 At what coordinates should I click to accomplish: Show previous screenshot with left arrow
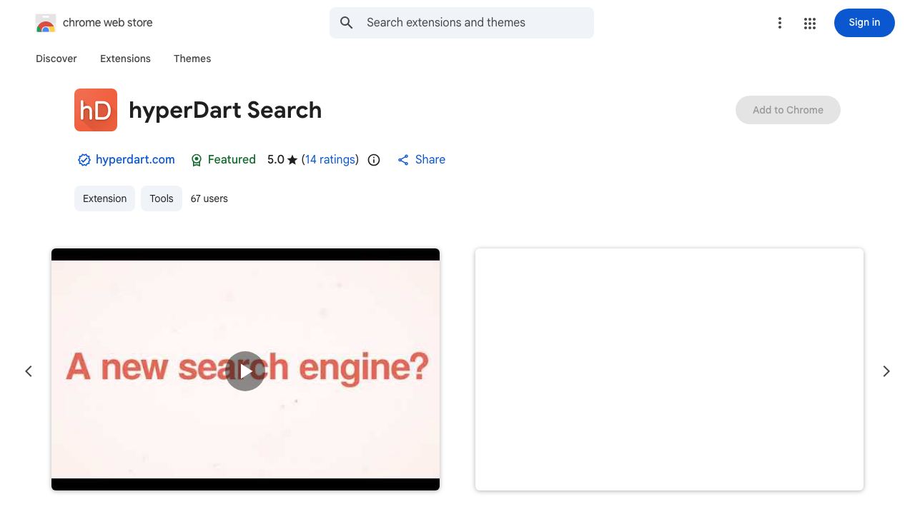click(29, 371)
